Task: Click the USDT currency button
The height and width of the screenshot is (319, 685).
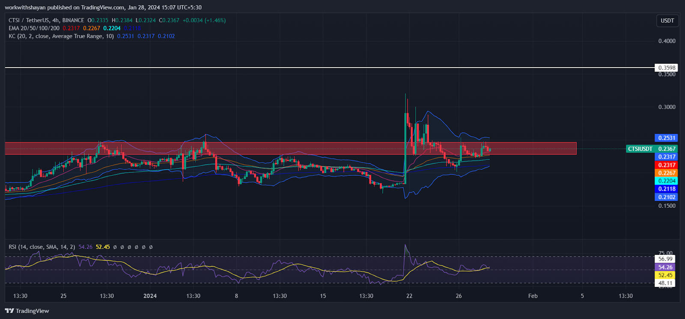Action: tap(667, 21)
